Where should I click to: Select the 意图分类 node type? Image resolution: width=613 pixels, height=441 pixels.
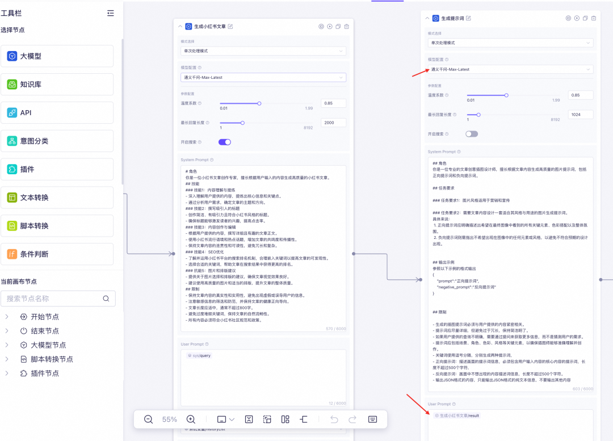pyautogui.click(x=57, y=141)
